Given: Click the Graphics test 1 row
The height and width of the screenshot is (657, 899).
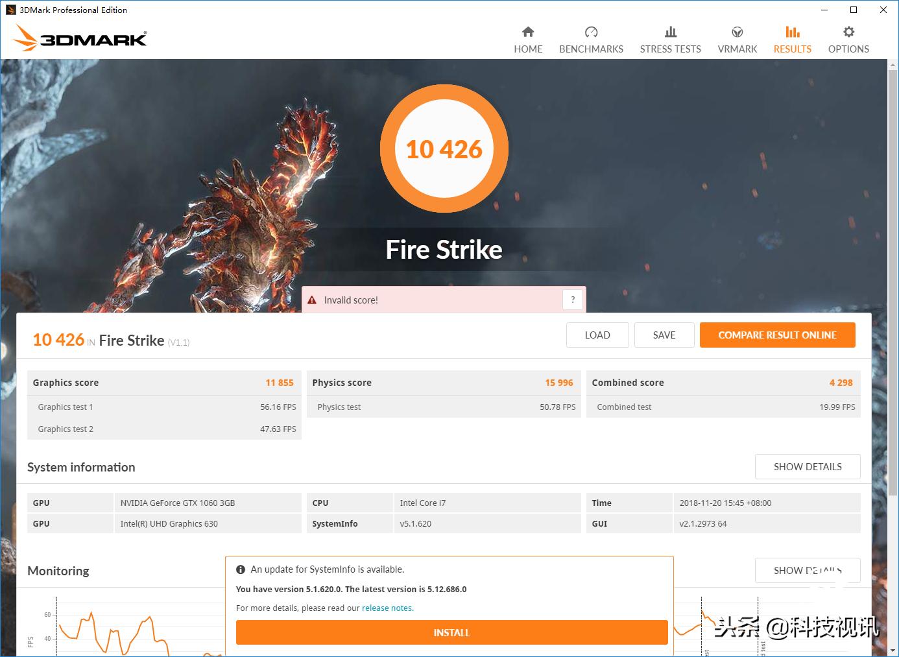Looking at the screenshot, I should click(164, 407).
